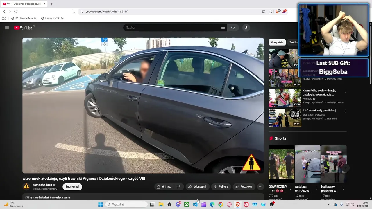The width and height of the screenshot is (372, 209).
Task: Open Brave Shields lion icon
Action: (x=278, y=11)
